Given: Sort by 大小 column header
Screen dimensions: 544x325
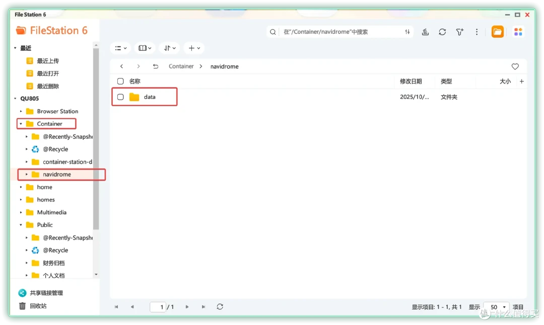Looking at the screenshot, I should pyautogui.click(x=505, y=82).
